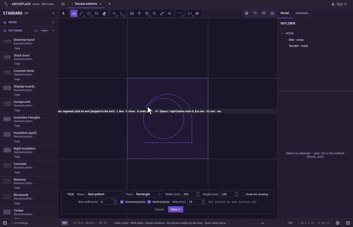353x227 pixels.
Task: Open the hamburger main menu
Action: [x=63, y=4]
